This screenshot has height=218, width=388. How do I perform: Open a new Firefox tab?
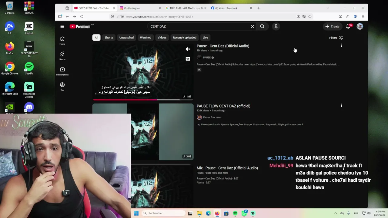(x=259, y=8)
